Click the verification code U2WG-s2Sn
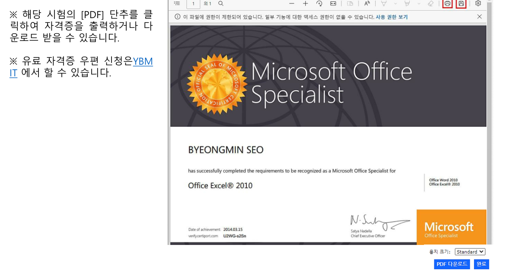Viewport: 513px width, 276px height. point(235,236)
